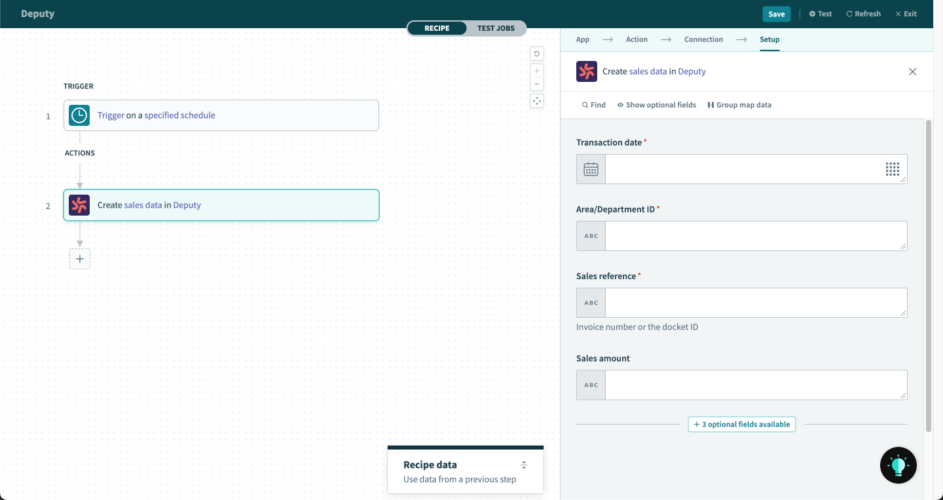Reveal 3 optional fields available
Viewport: 943px width, 500px height.
741,424
